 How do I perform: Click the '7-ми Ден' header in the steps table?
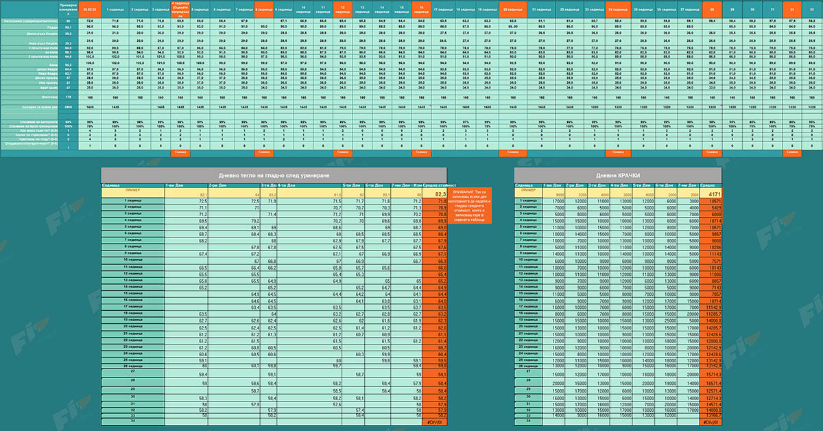688,186
